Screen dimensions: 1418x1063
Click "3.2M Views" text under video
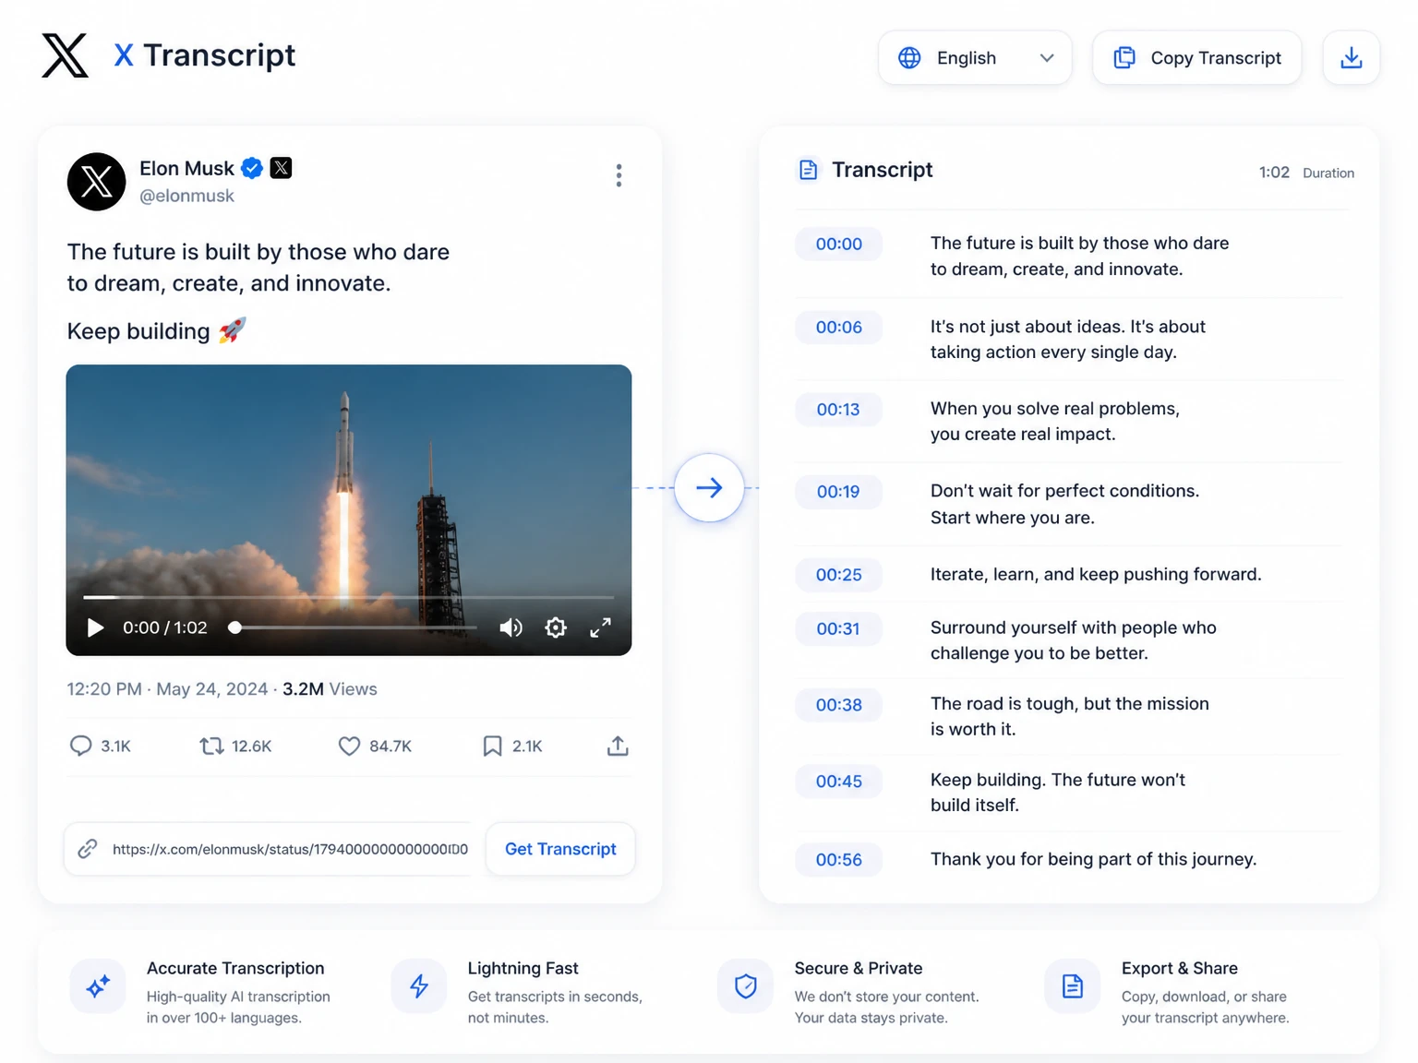(330, 689)
